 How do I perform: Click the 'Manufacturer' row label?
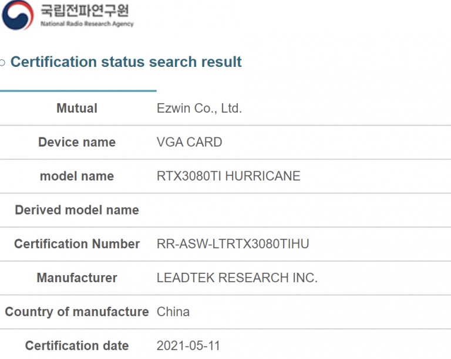(x=77, y=278)
